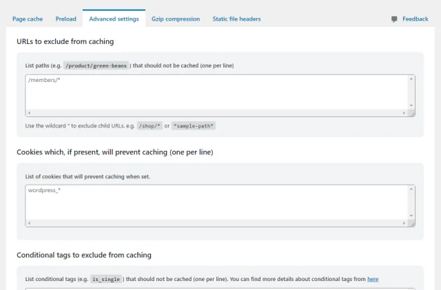This screenshot has width=441, height=290.
Task: Open the Preload tab
Action: [65, 19]
